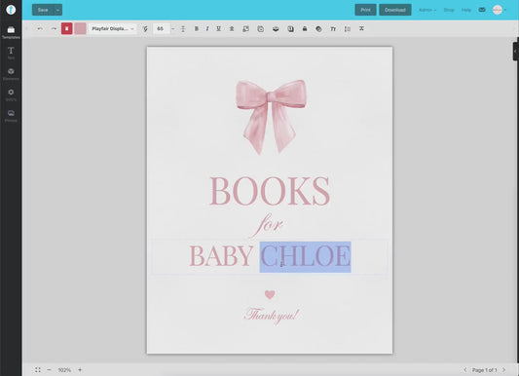The image size is (519, 376).
Task: Click the Save button
Action: tap(43, 10)
